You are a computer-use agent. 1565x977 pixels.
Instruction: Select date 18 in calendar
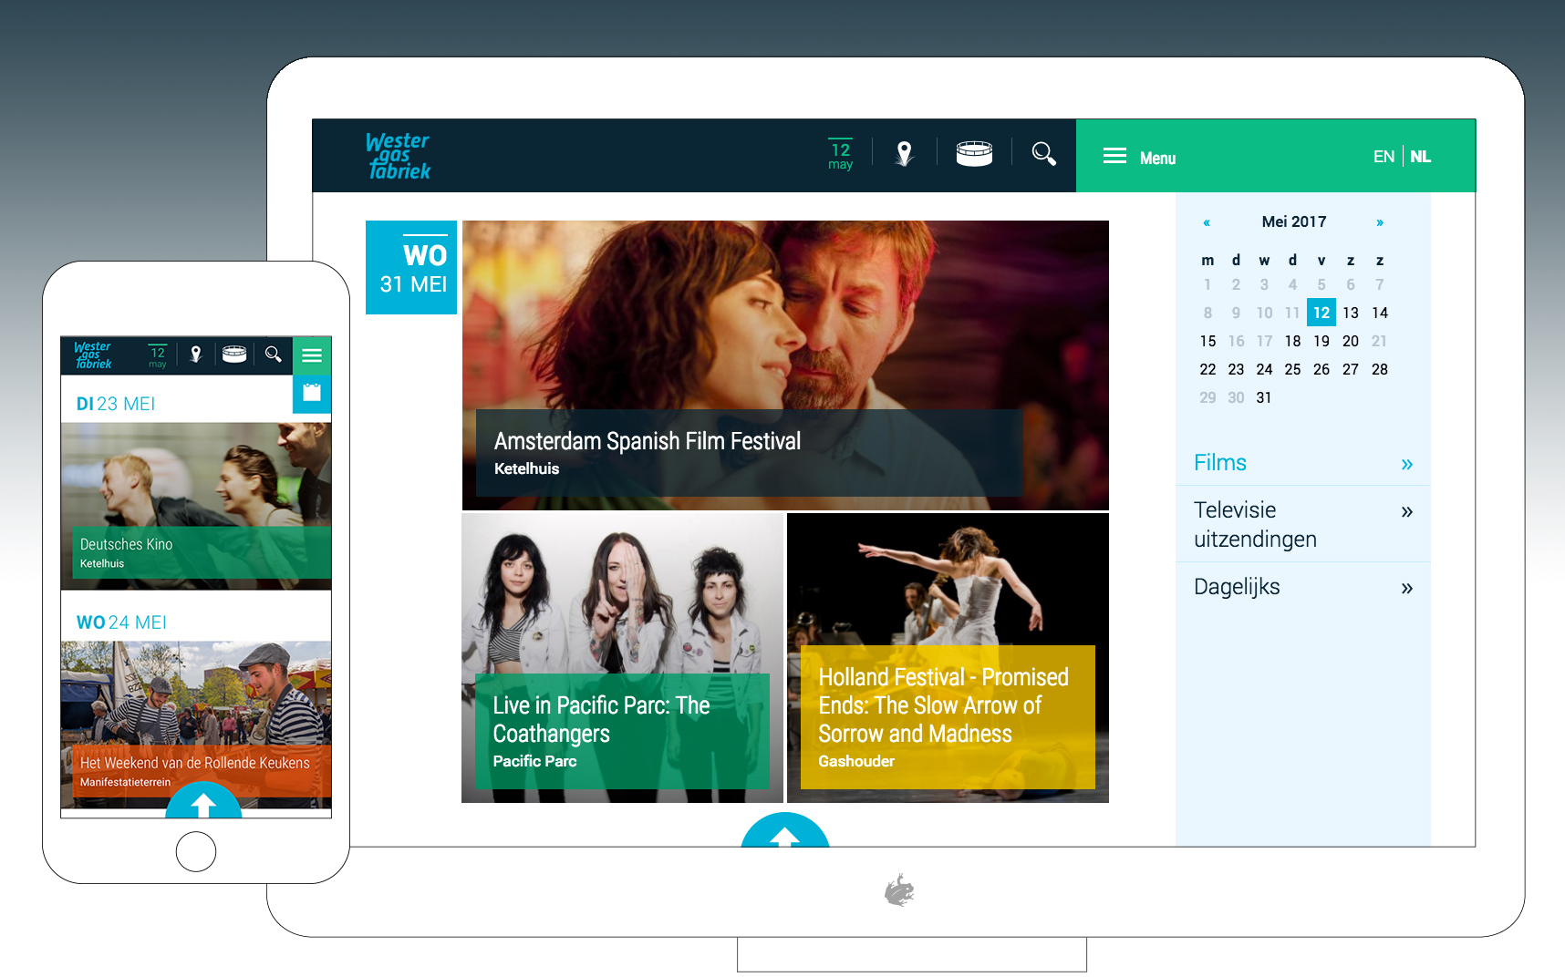(x=1292, y=341)
